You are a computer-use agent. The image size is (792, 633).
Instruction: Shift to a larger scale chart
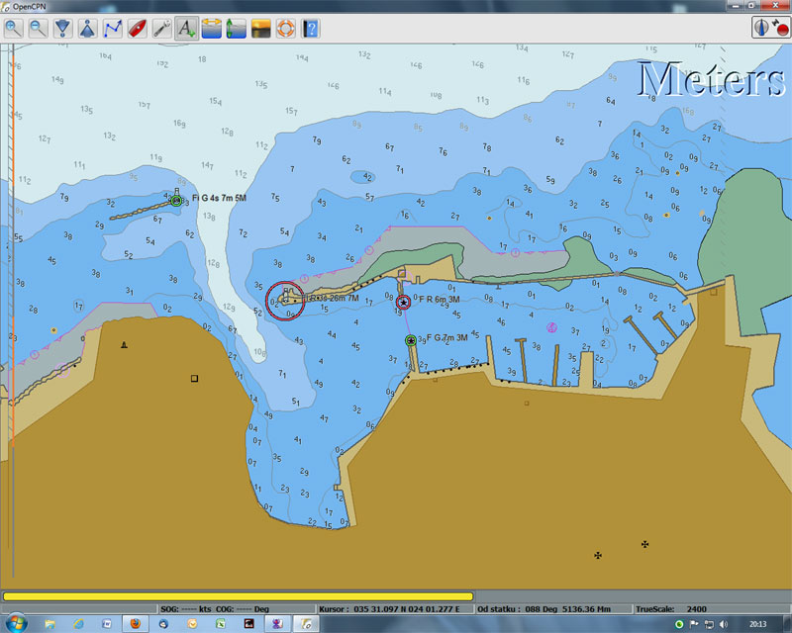(x=63, y=28)
